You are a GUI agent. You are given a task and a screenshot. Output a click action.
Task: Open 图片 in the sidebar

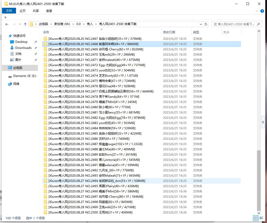(18, 60)
